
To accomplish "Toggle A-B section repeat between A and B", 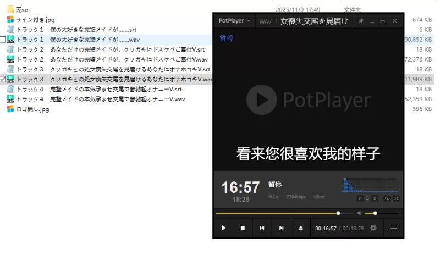I will pos(367,198).
